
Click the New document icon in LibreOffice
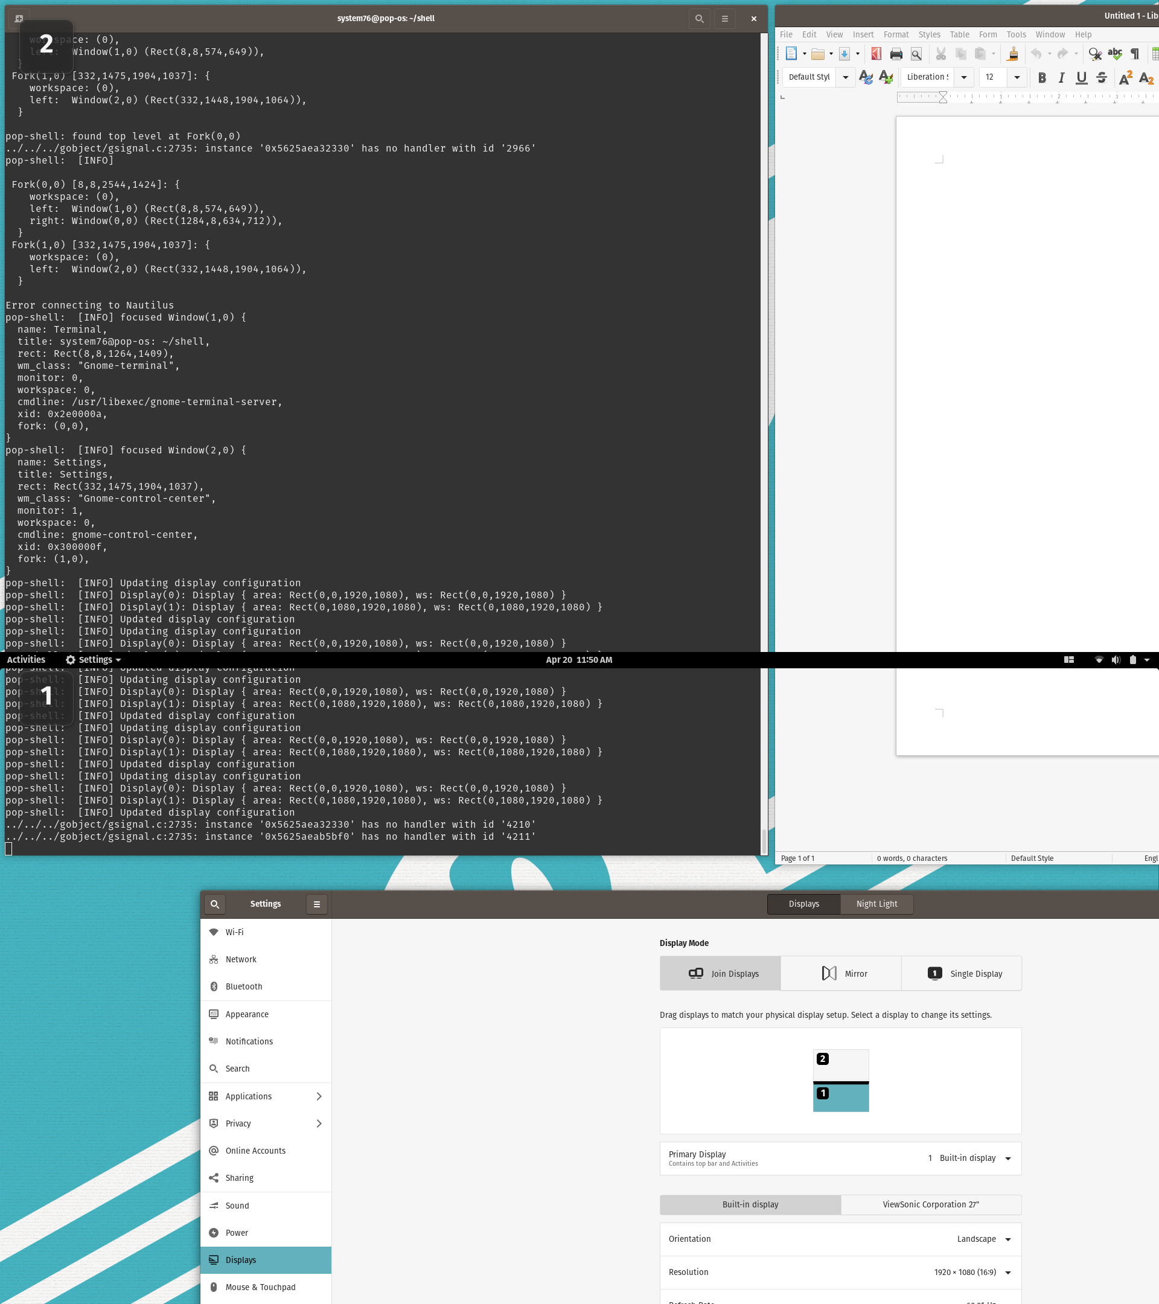pos(791,54)
